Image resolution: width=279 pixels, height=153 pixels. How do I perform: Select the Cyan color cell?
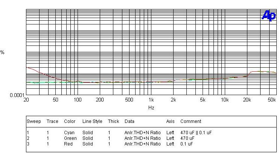click(69, 133)
